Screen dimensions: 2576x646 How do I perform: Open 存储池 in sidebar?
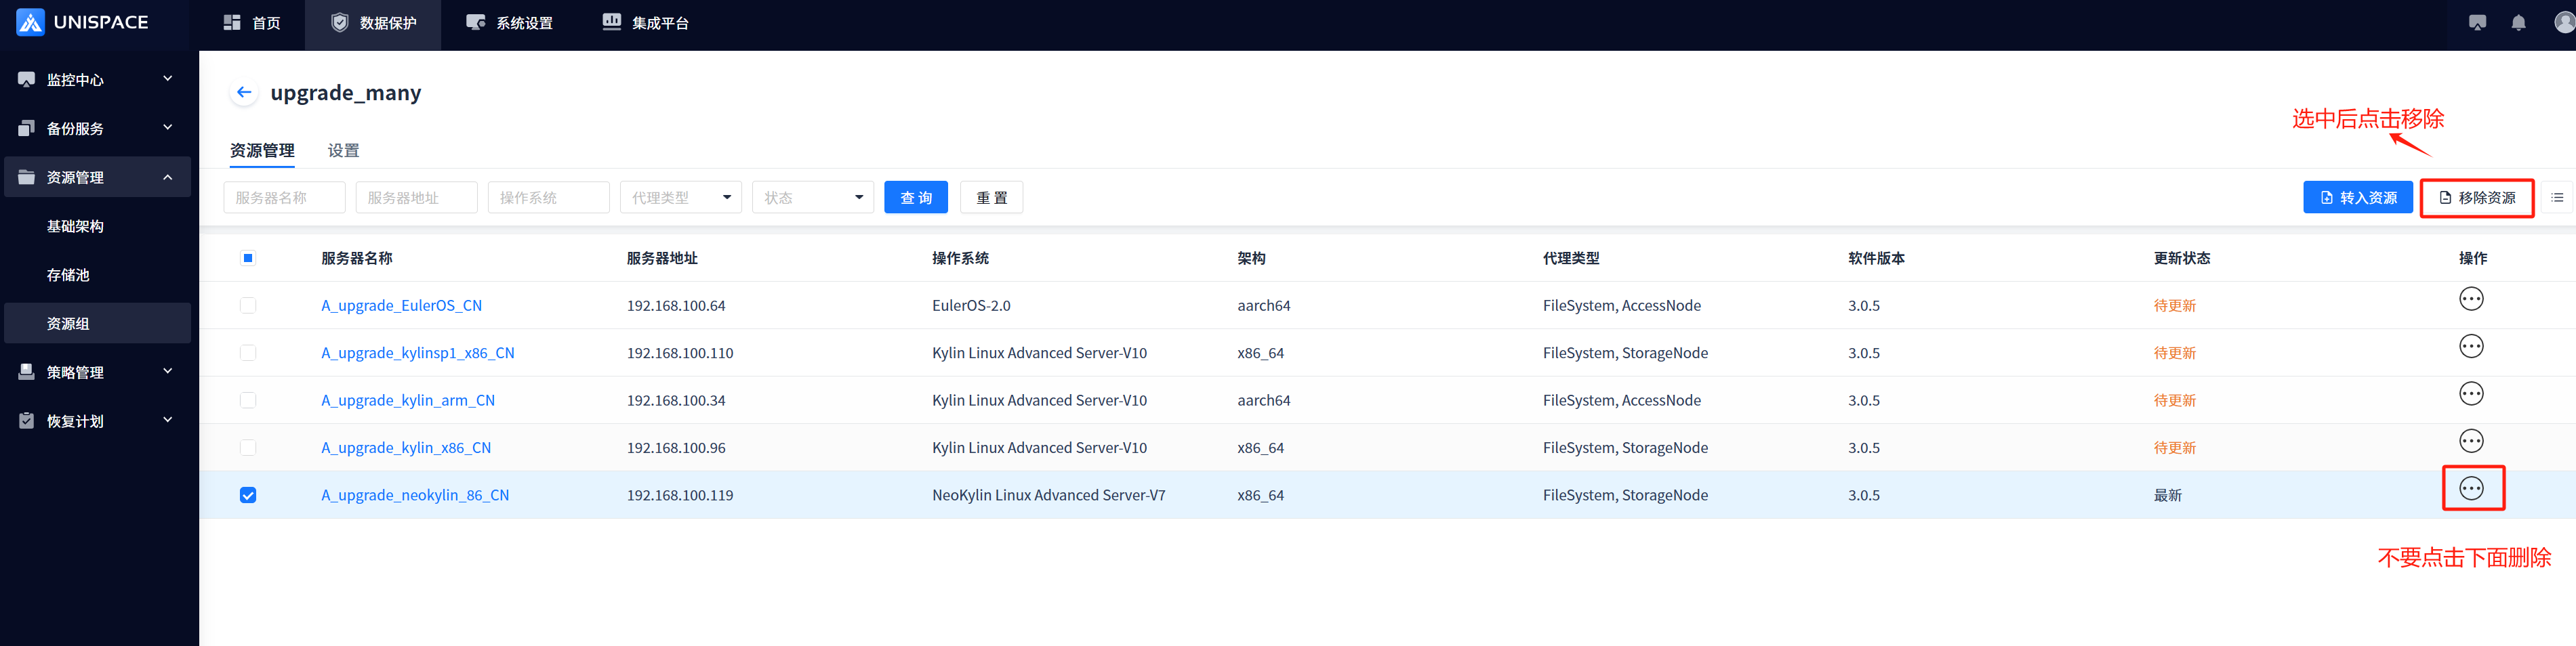[x=68, y=274]
